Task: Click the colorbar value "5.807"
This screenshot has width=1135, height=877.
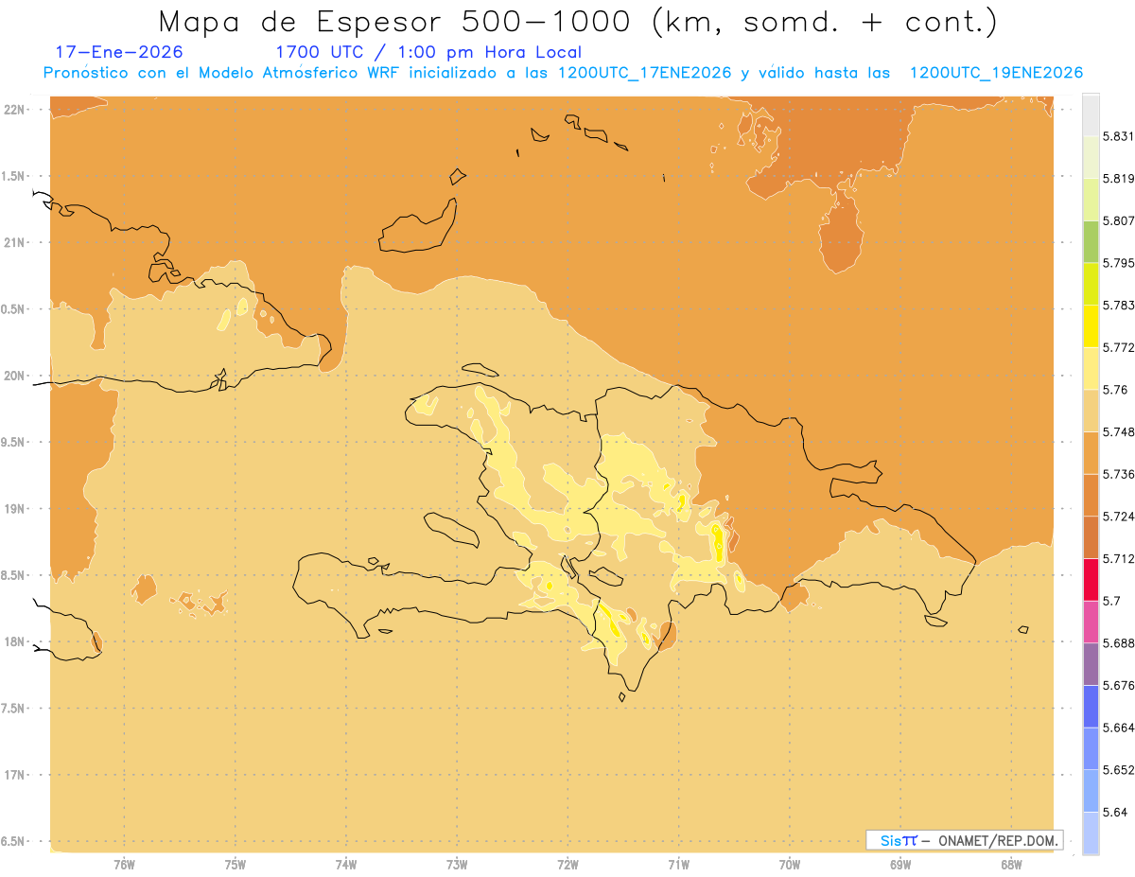Action: pyautogui.click(x=1118, y=220)
